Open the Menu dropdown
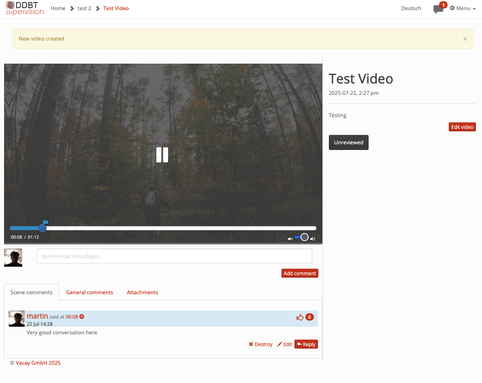The height and width of the screenshot is (383, 482). (x=463, y=8)
